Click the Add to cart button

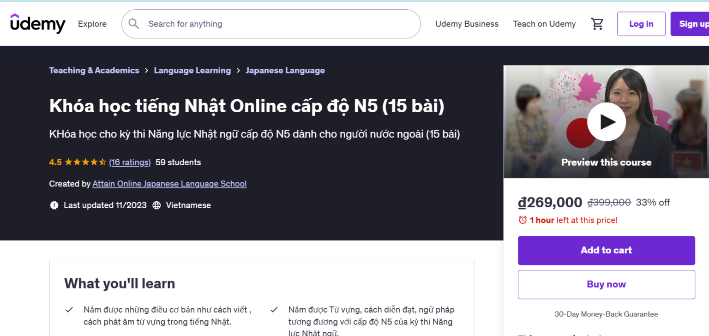click(606, 250)
